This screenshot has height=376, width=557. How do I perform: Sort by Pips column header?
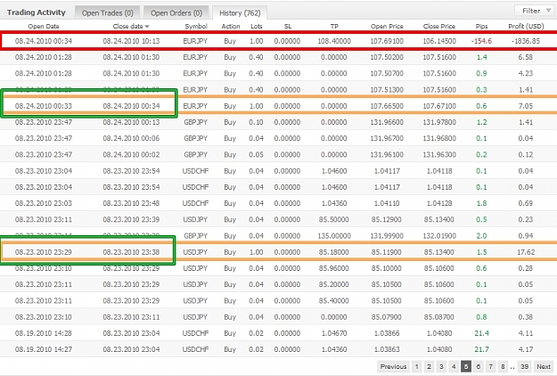point(481,26)
